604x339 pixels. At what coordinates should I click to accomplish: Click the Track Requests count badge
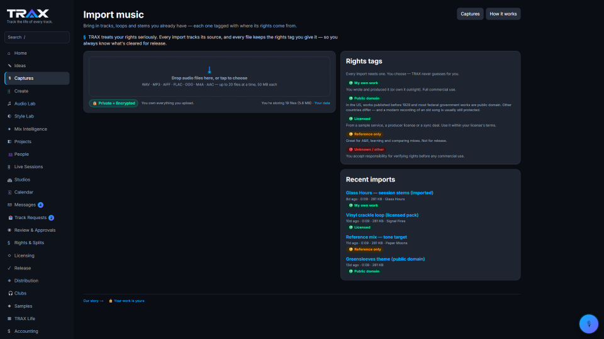click(51, 218)
